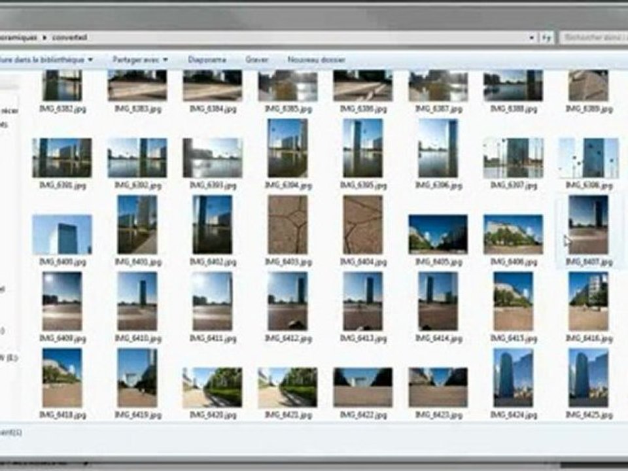Click the Graver toolbar button
The image size is (628, 471).
[x=256, y=60]
